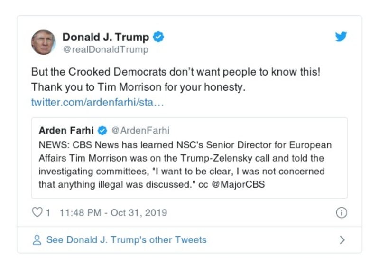Screen dimensions: 379x277
Task: Open the profile avatar photo
Action: (43, 42)
